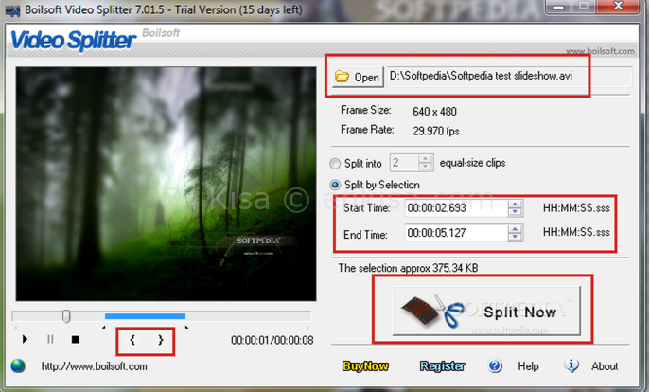The height and width of the screenshot is (392, 650).
Task: Close the Boilsoft Video Splitter window
Action: (617, 7)
